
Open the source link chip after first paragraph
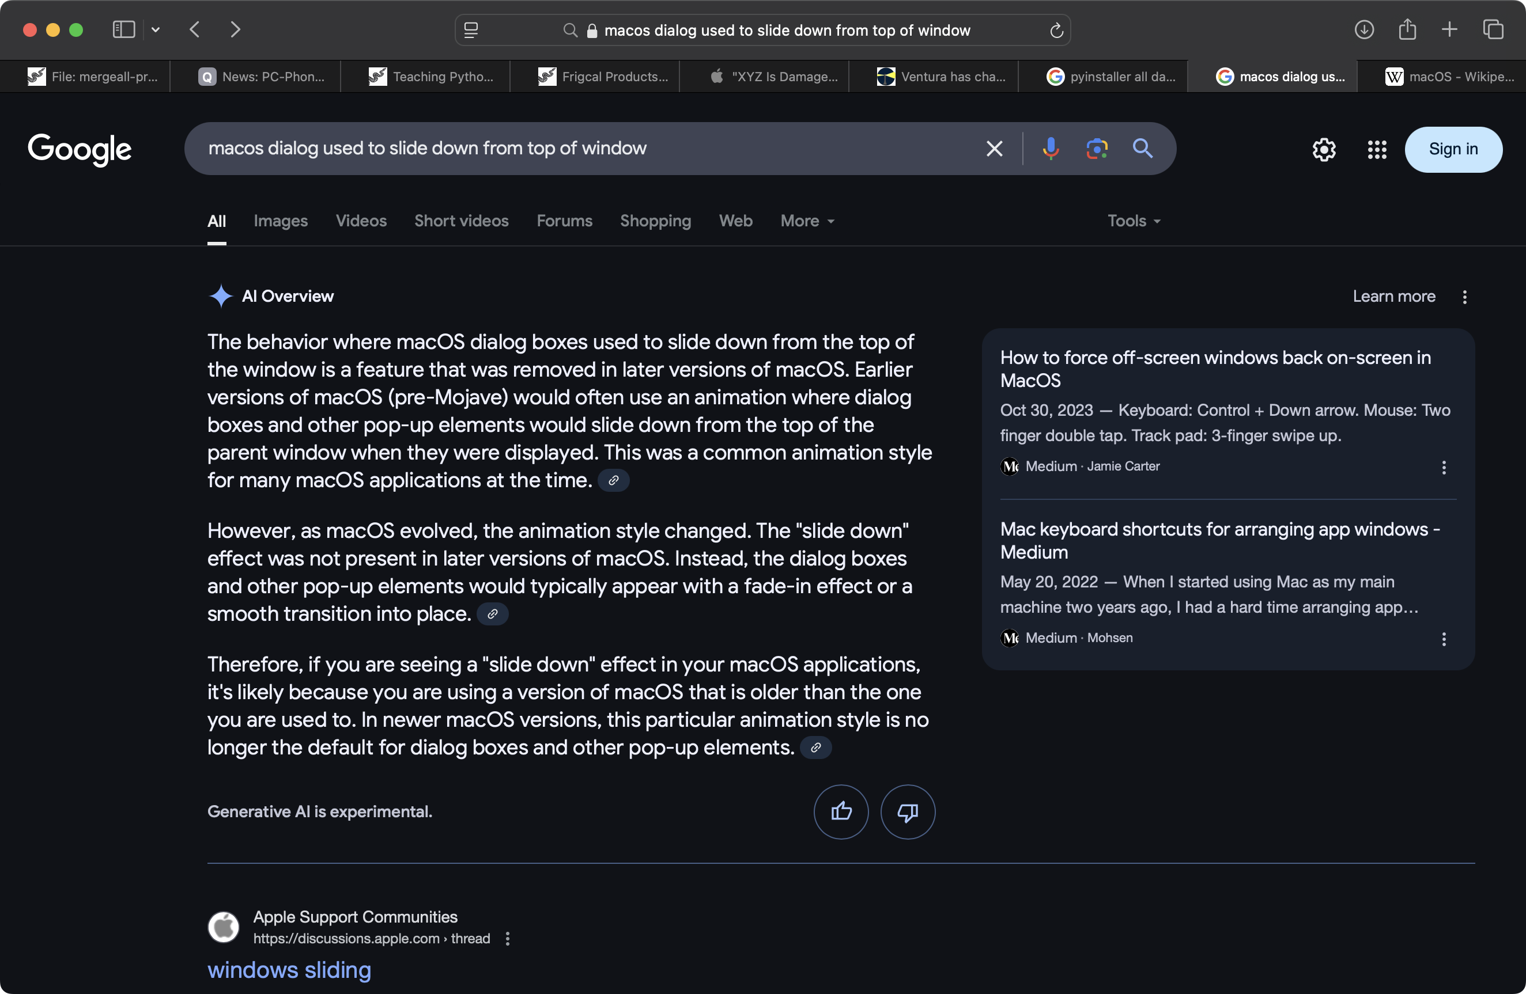coord(614,480)
